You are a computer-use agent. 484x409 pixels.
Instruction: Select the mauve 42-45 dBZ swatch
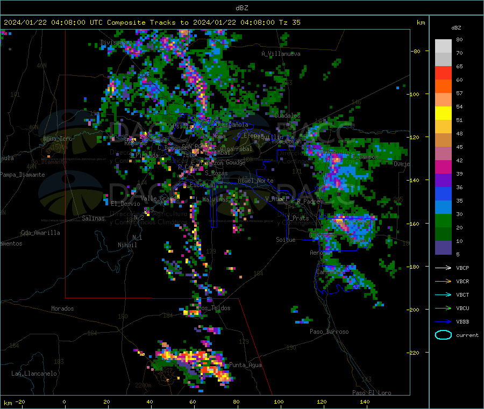(443, 154)
